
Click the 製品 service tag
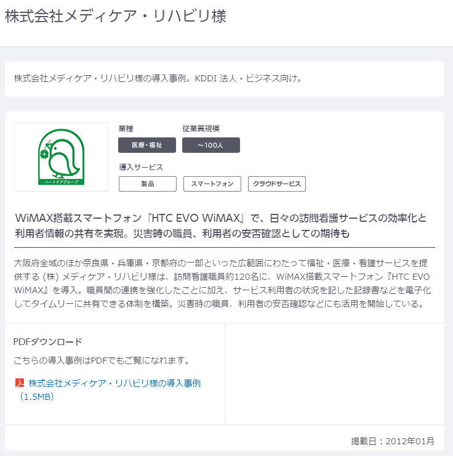point(148,184)
